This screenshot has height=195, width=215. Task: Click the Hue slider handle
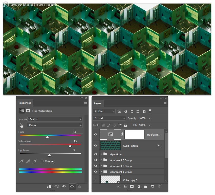[47, 137]
